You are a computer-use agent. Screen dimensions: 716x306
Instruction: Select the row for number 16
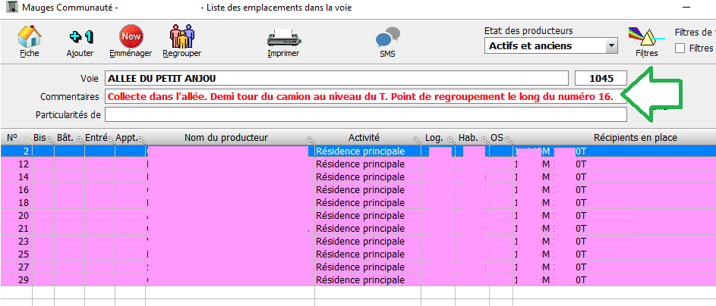(x=228, y=189)
